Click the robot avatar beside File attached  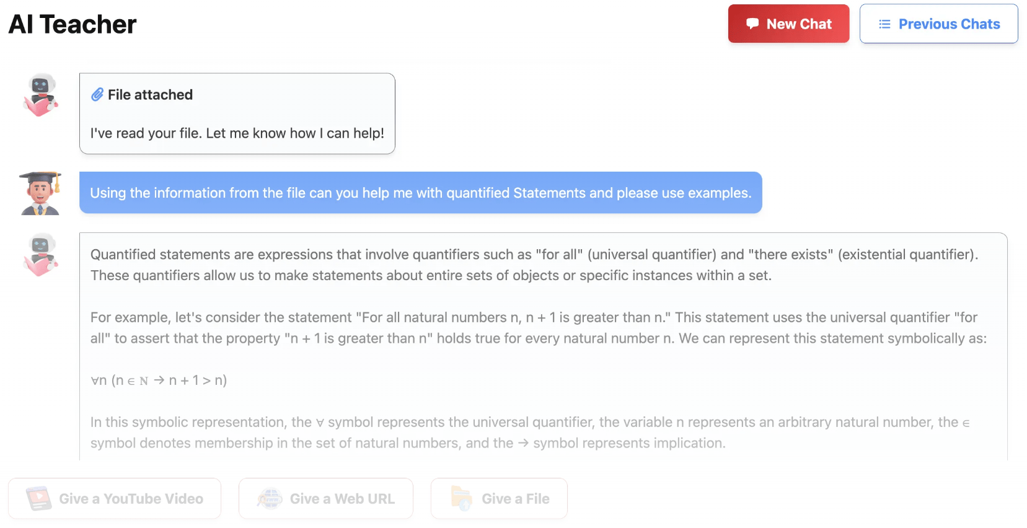pos(41,95)
